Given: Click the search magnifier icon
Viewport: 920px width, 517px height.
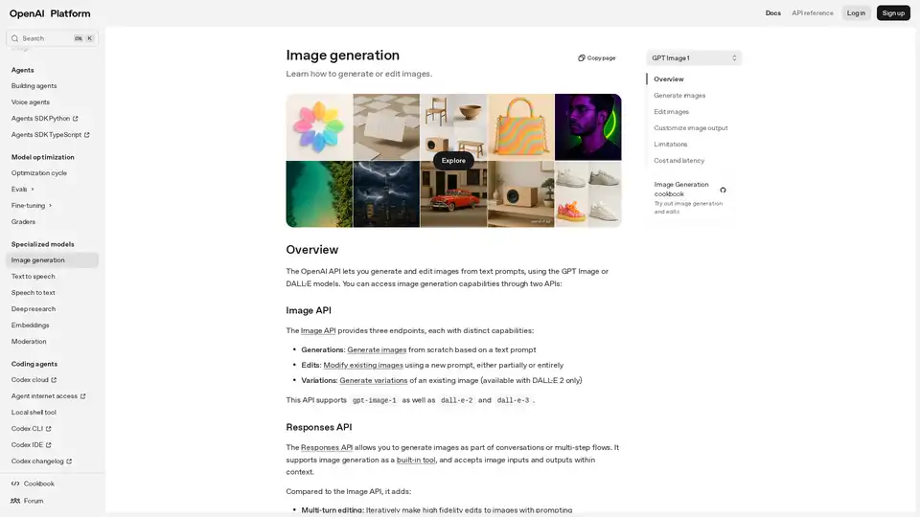Looking at the screenshot, I should 15,38.
